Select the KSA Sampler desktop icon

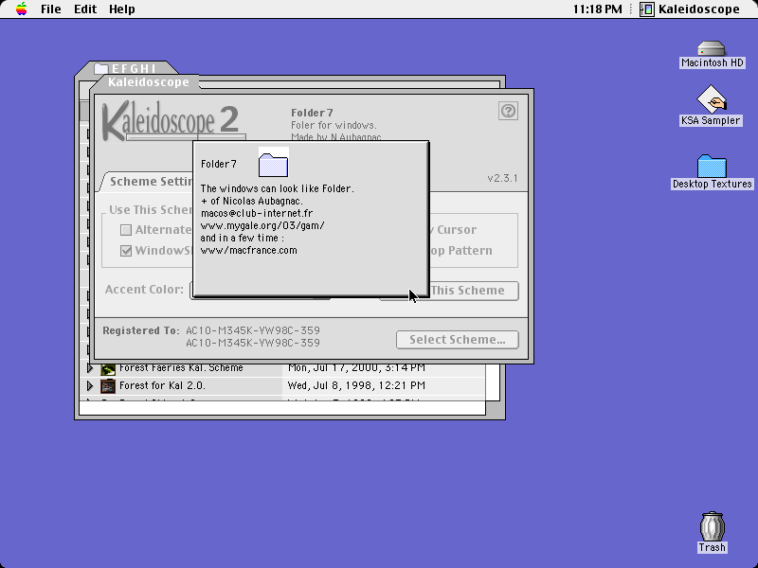[711, 99]
